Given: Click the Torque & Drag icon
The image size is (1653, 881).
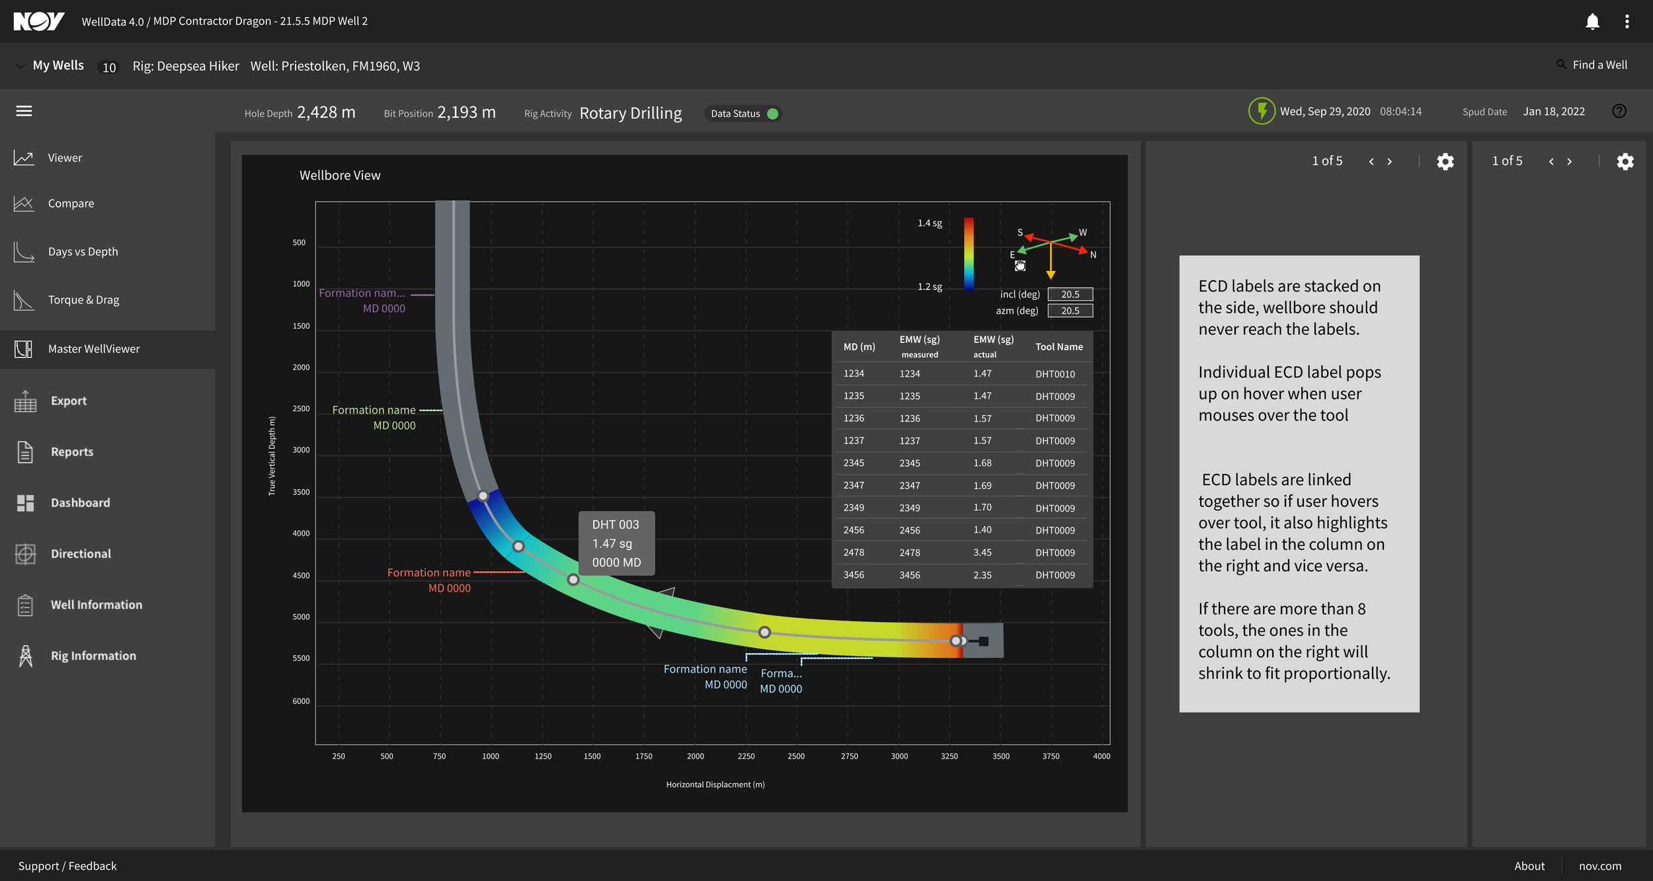Looking at the screenshot, I should tap(24, 300).
